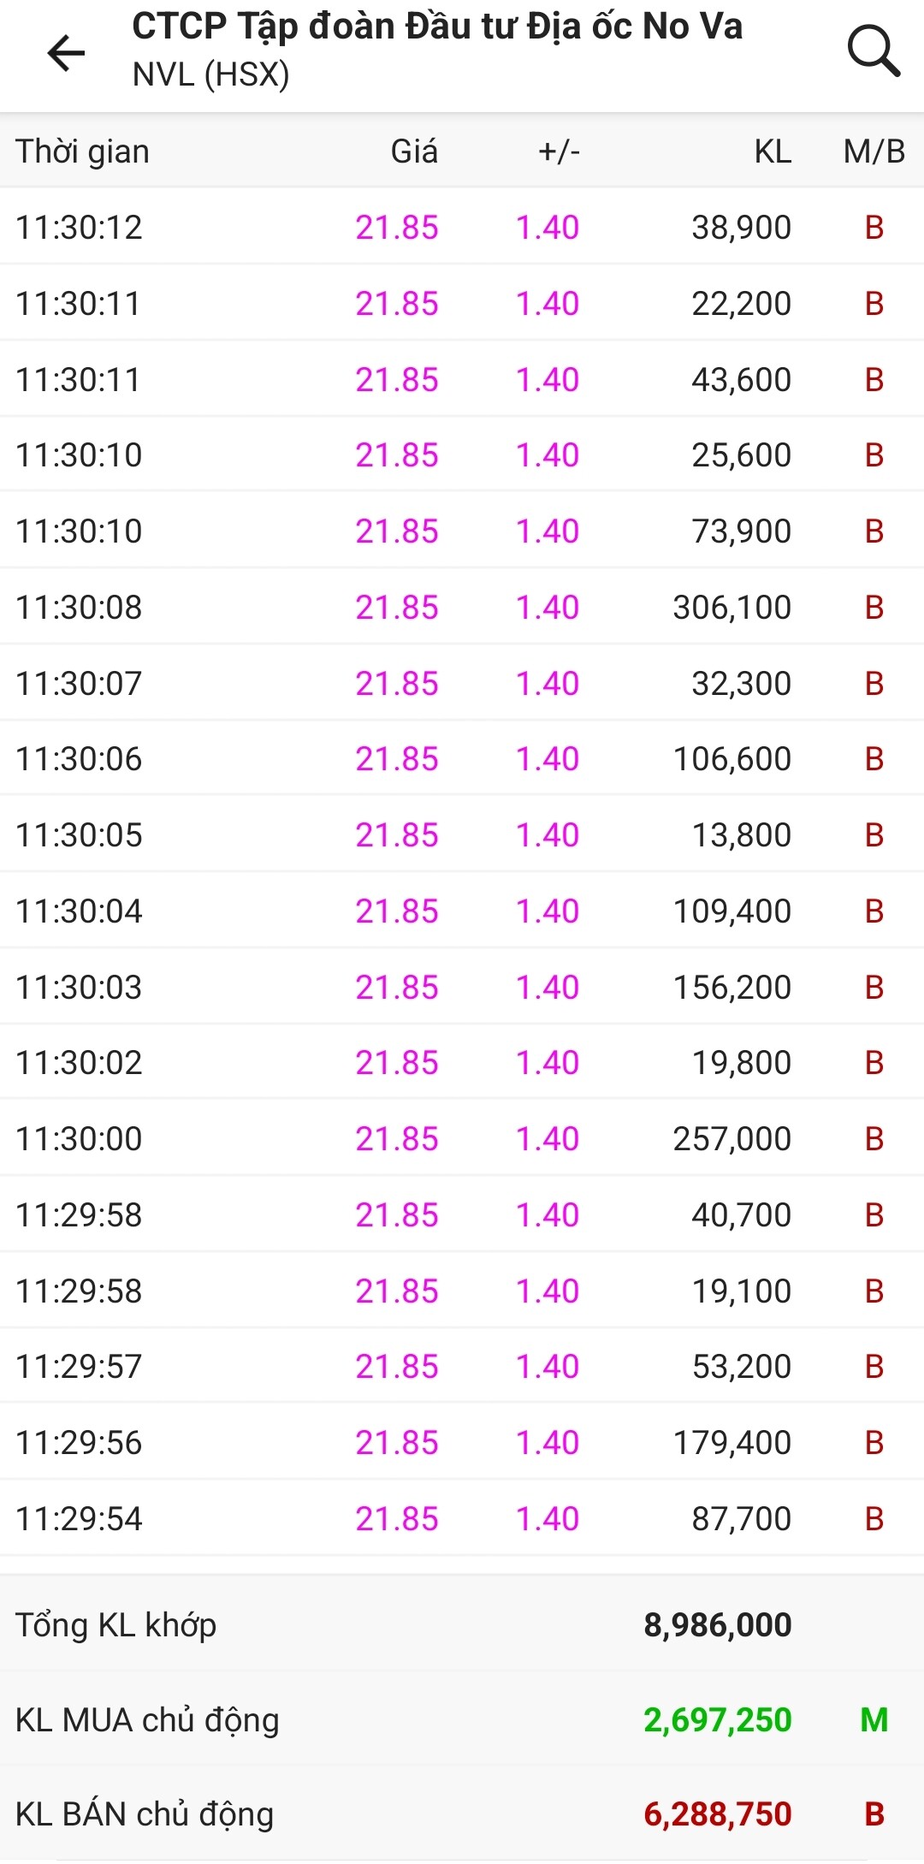Click the red B indicator in summary

pos(874,1814)
